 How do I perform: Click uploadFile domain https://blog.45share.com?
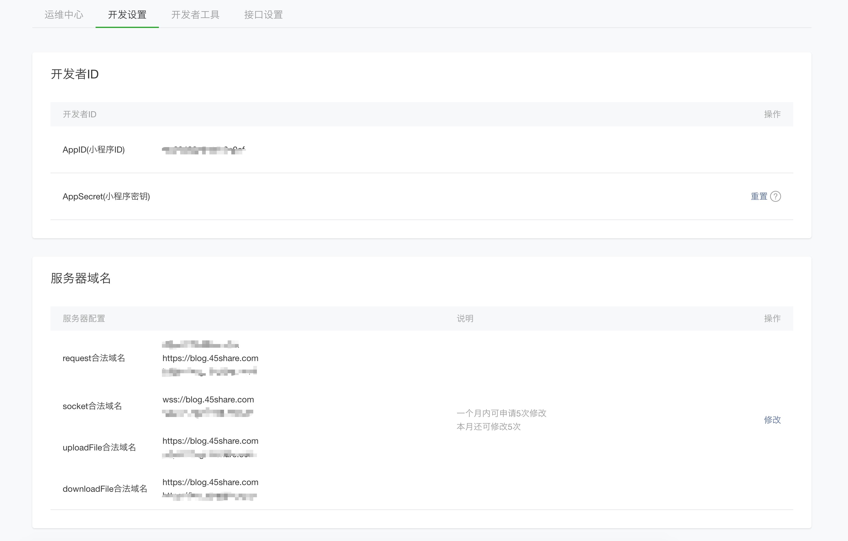(210, 441)
